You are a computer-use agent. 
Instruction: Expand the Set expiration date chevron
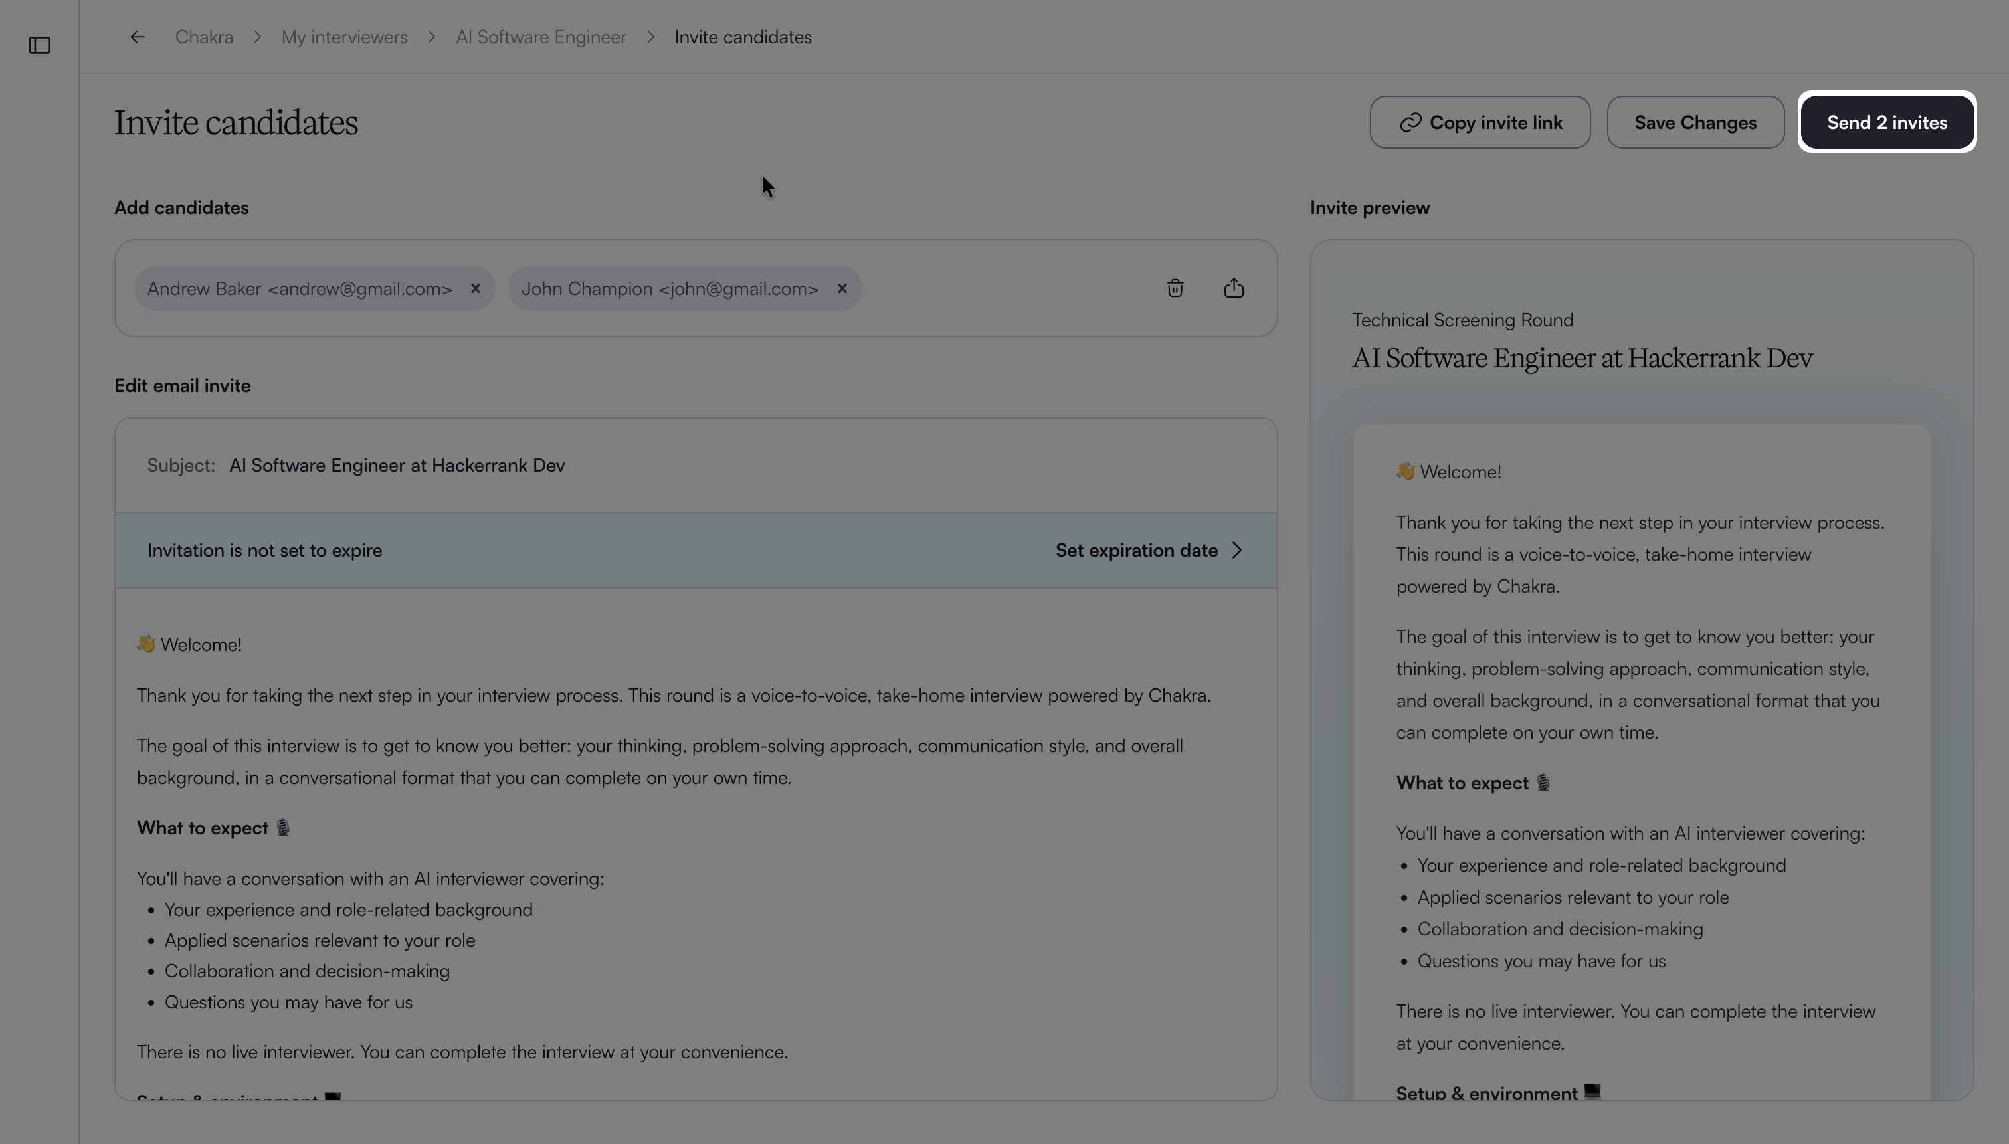1238,550
